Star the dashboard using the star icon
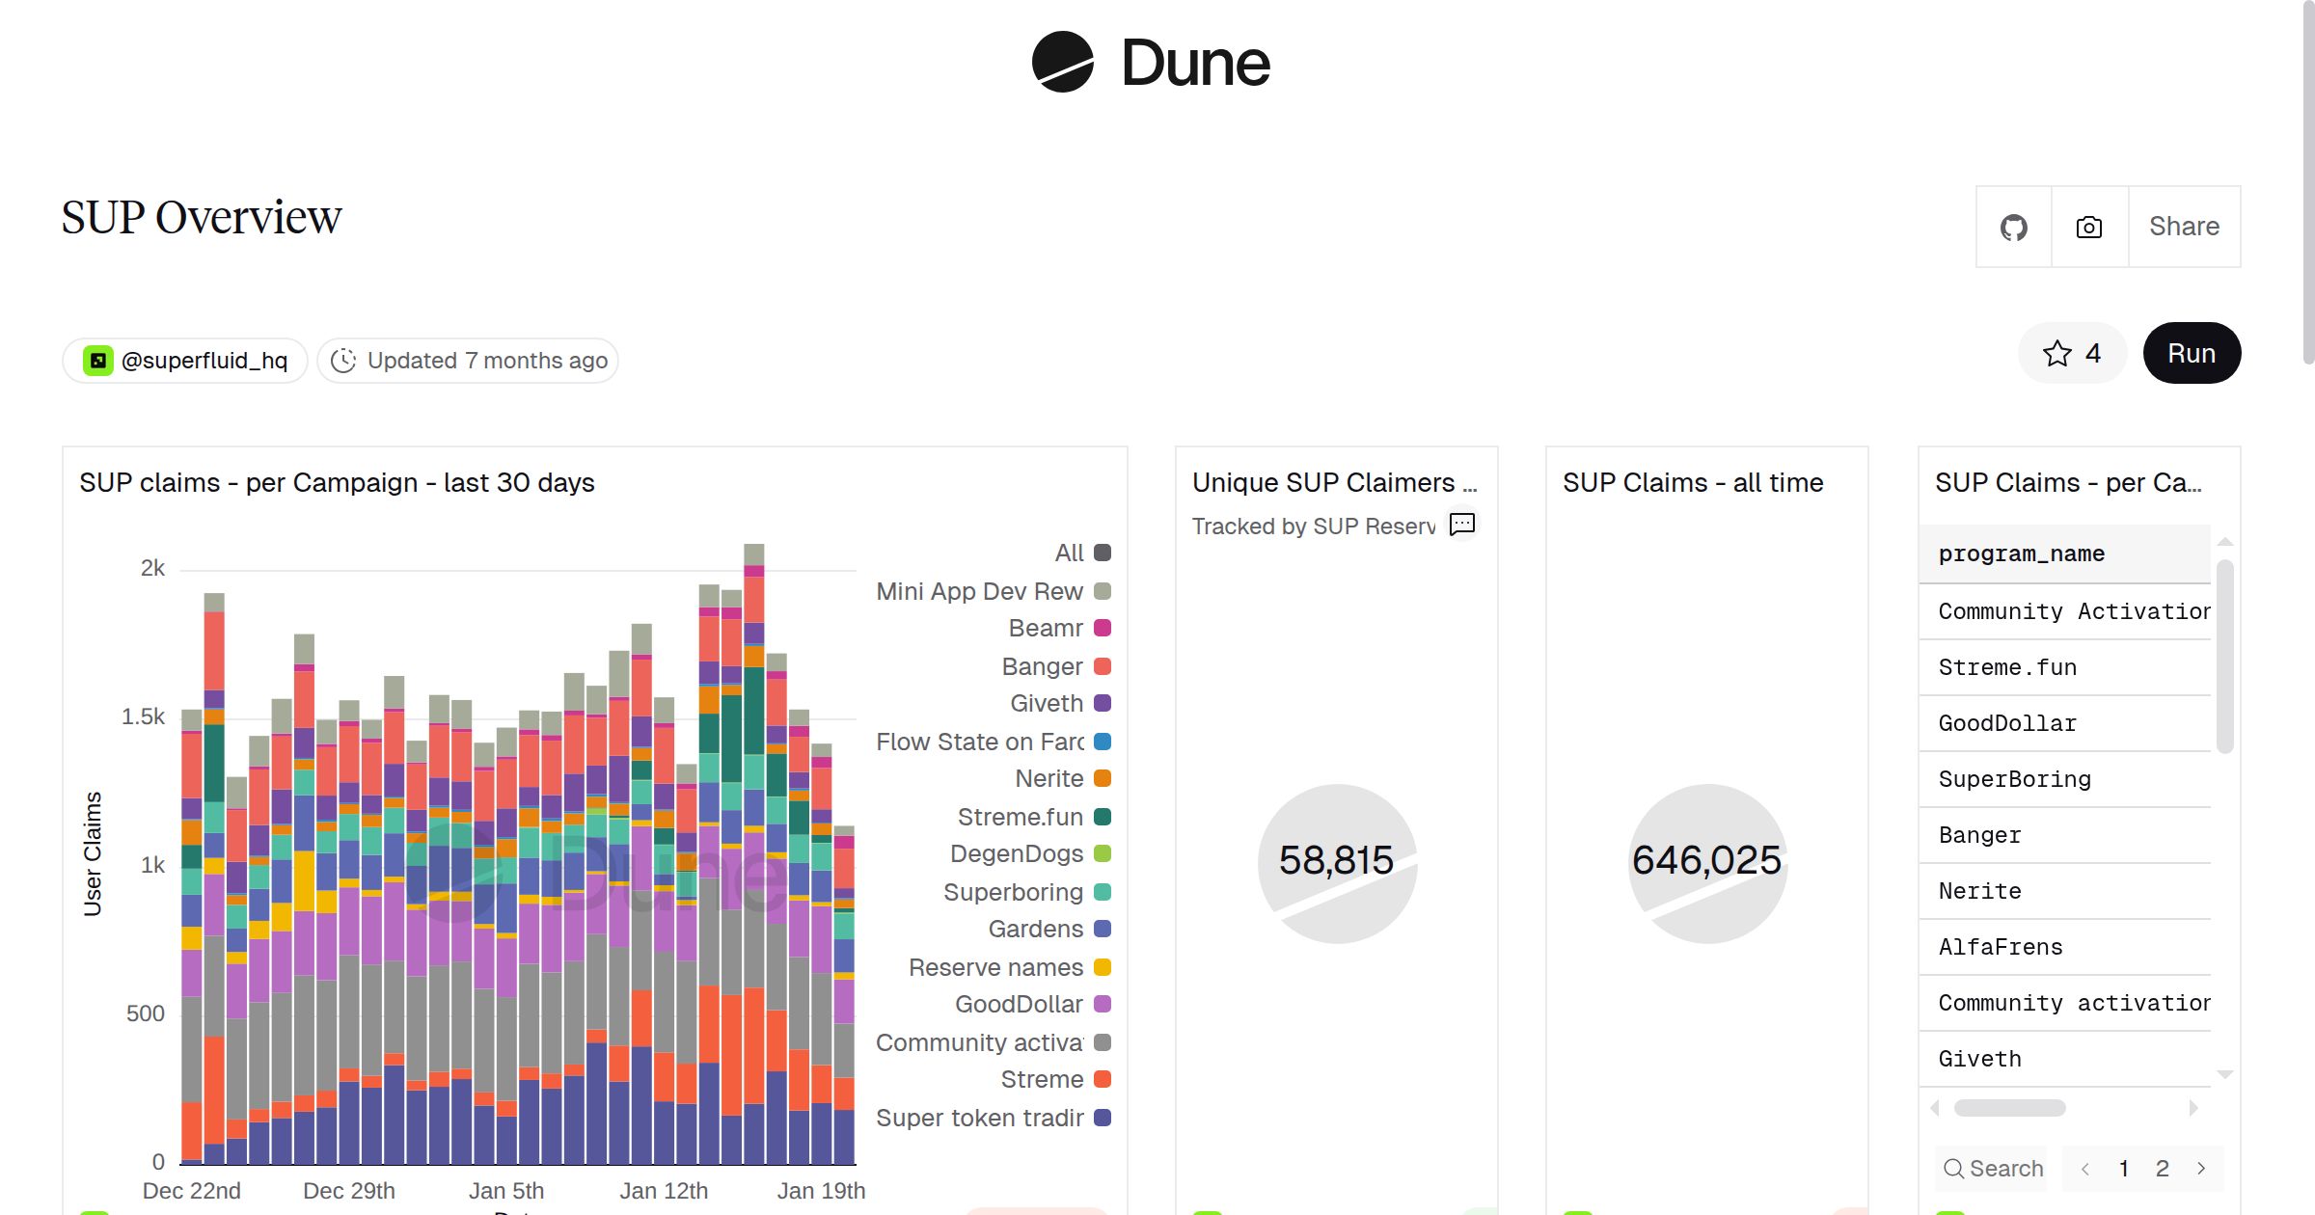 click(2058, 353)
